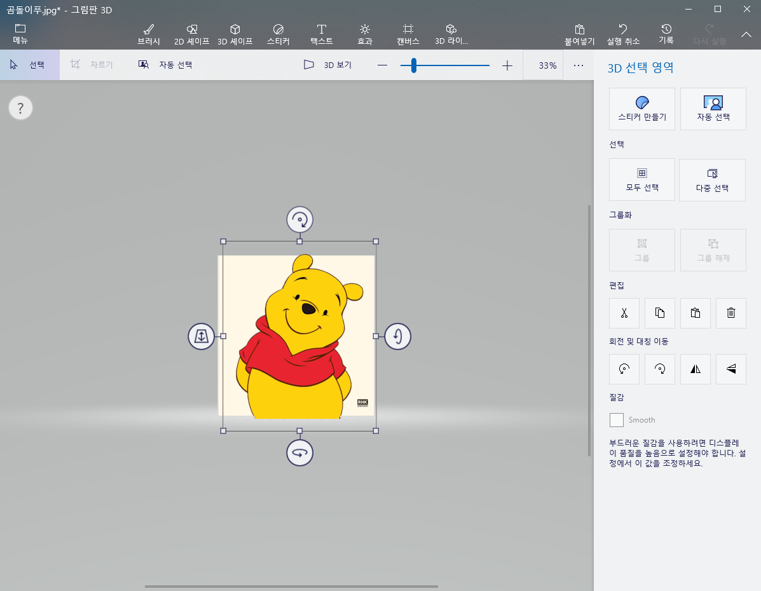This screenshot has height=591, width=761.
Task: Flip vertically with the vertical flip icon
Action: (731, 369)
